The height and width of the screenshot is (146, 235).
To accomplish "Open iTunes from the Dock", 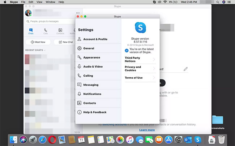I will [130, 140].
